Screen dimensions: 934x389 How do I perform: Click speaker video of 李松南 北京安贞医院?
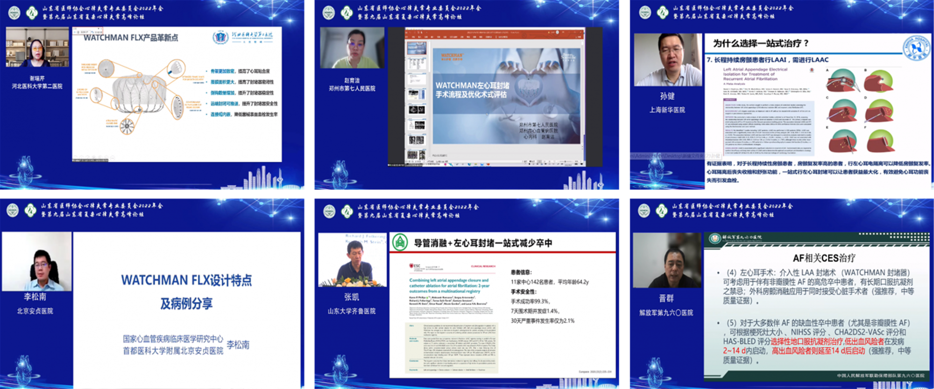(37, 261)
